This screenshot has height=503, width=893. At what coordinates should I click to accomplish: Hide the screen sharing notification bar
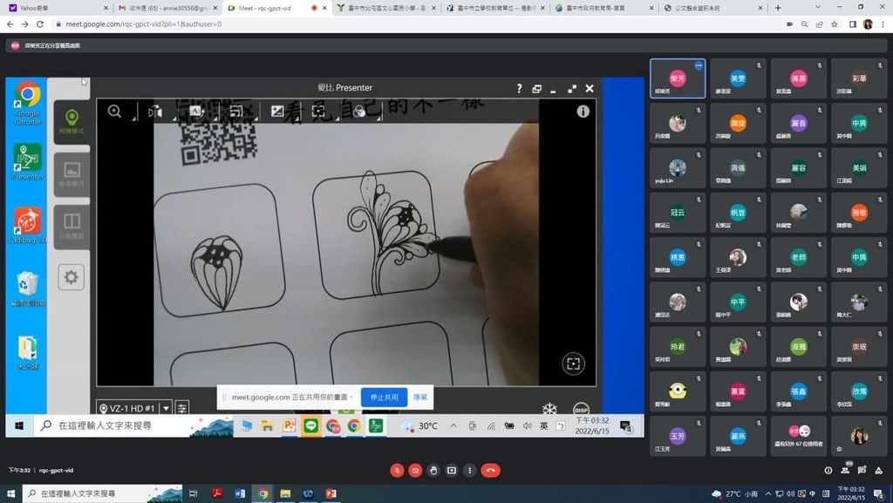[420, 398]
